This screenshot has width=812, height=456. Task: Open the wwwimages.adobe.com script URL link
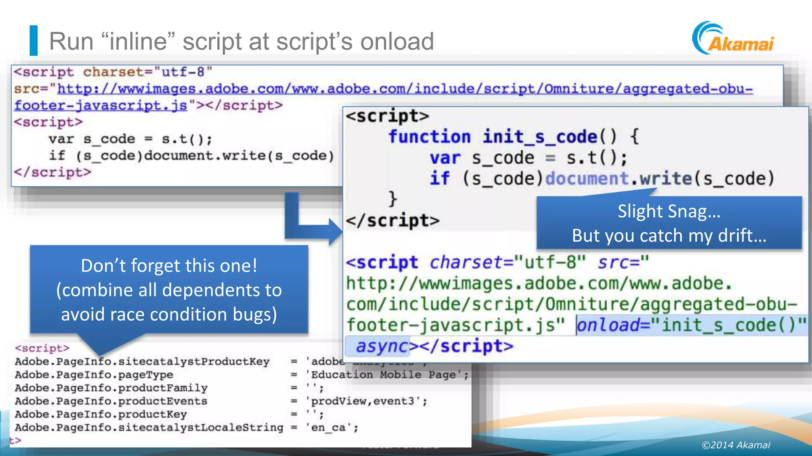(x=405, y=89)
